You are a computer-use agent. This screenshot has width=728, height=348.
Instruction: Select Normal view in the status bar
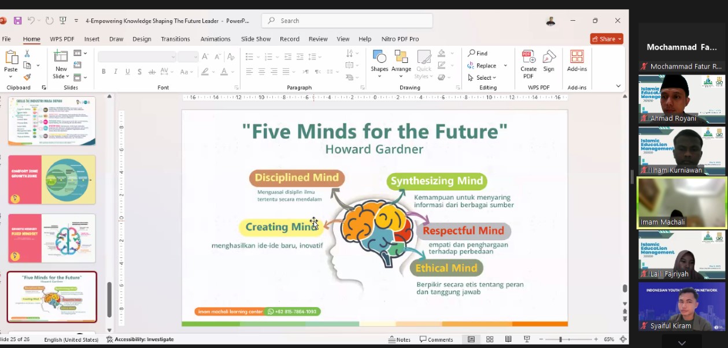471,339
